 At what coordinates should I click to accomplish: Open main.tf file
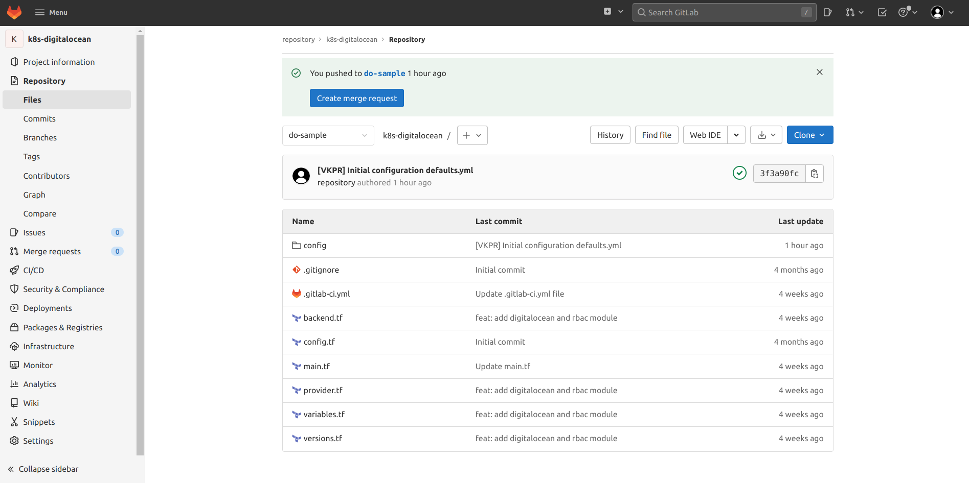tap(317, 366)
